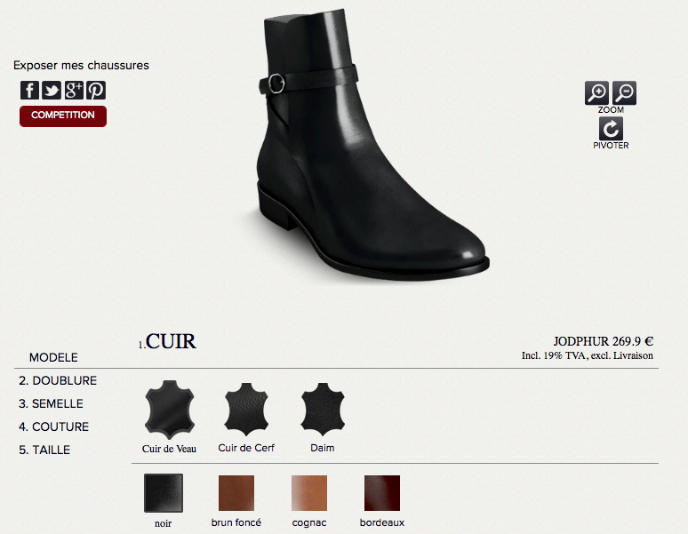Zoom in with magnifier plus icon

(596, 93)
